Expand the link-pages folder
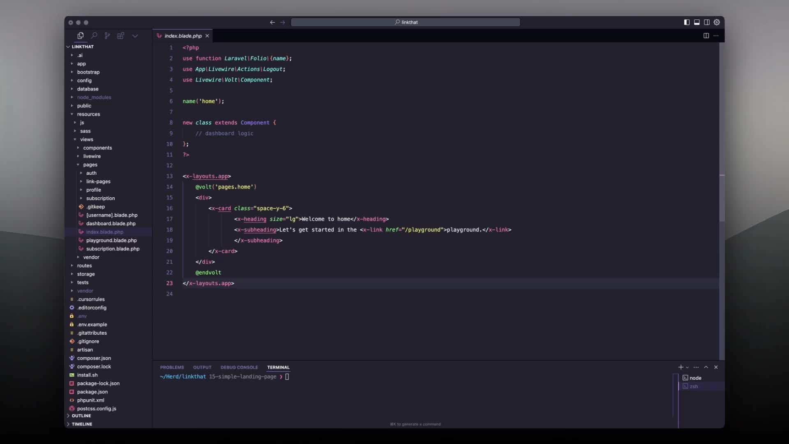This screenshot has height=444, width=789. [98, 181]
